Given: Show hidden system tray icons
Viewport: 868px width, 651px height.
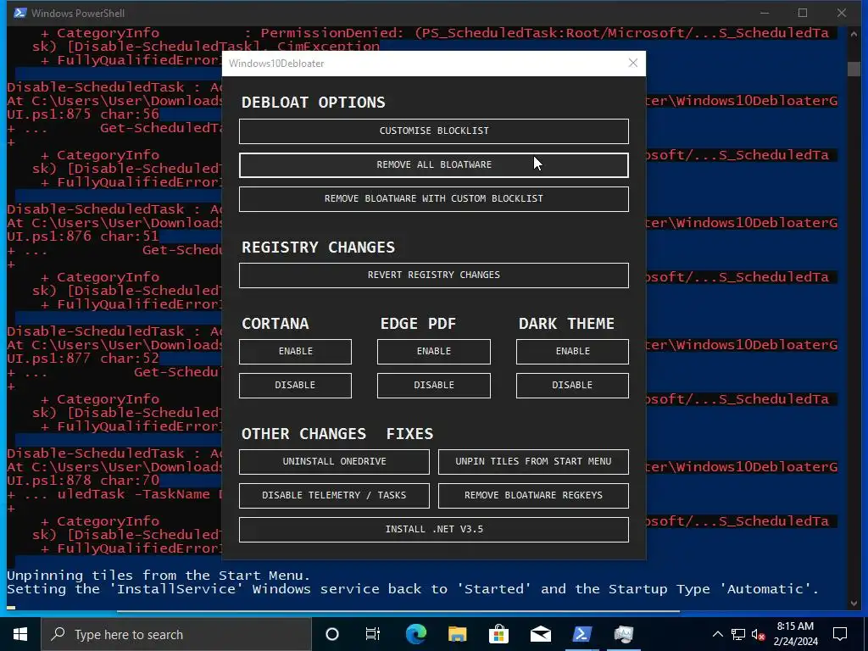Looking at the screenshot, I should (717, 634).
